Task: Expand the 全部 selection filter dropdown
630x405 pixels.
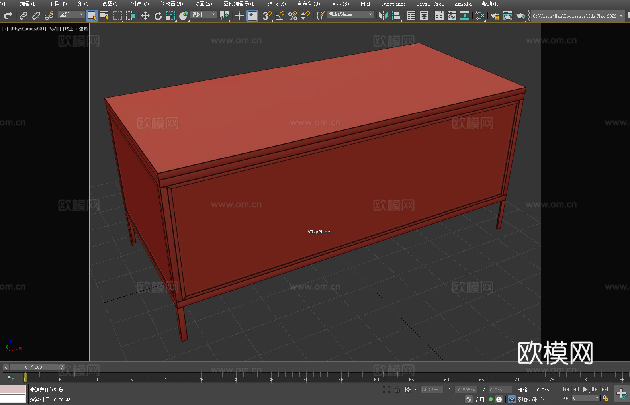Action: point(71,14)
